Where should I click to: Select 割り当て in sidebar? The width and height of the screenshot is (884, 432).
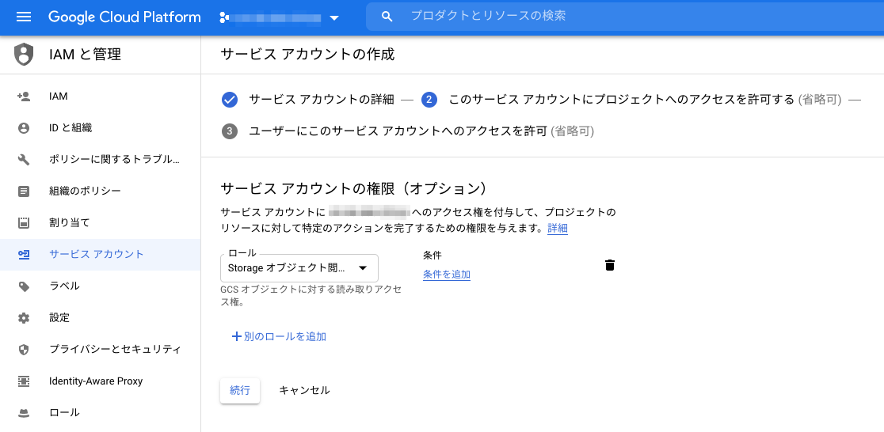(101, 222)
